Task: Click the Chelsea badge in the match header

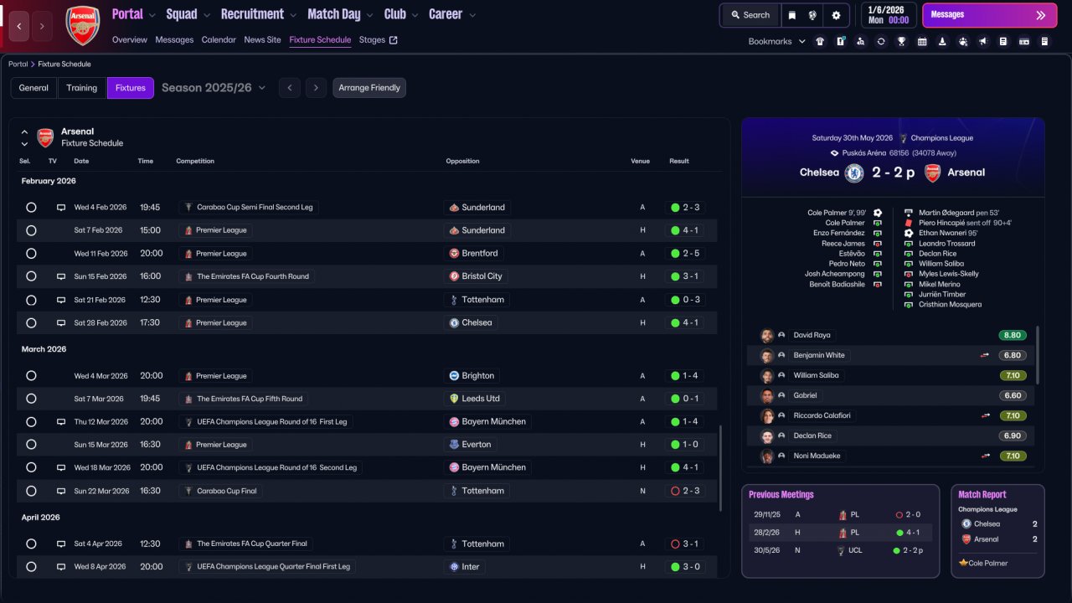Action: [x=854, y=173]
